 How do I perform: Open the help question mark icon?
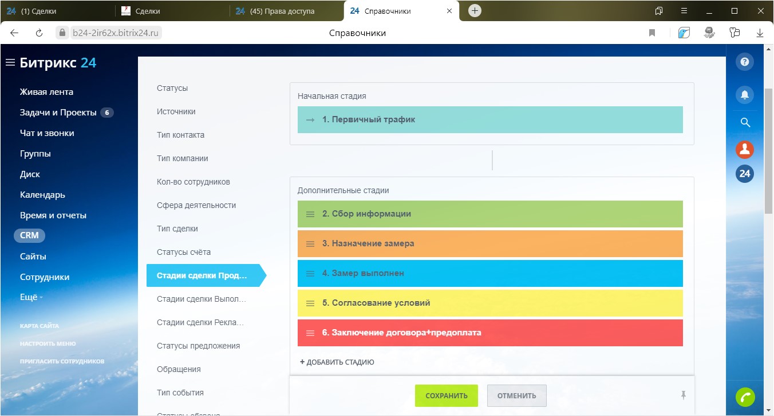coord(745,62)
